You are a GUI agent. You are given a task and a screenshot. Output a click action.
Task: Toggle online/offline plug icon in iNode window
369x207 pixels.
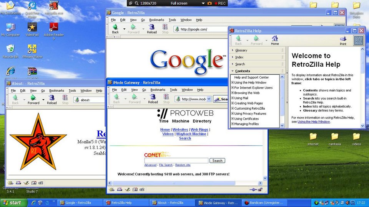click(253, 190)
